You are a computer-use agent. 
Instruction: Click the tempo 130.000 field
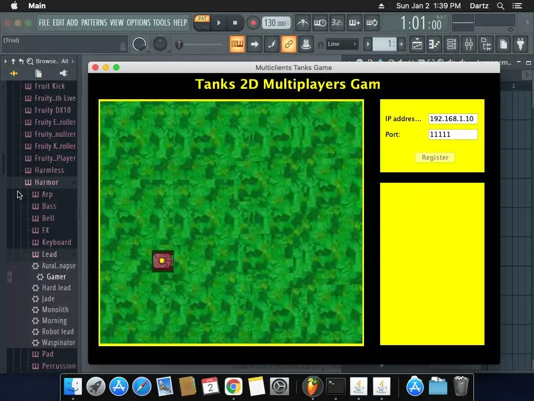[x=276, y=23]
